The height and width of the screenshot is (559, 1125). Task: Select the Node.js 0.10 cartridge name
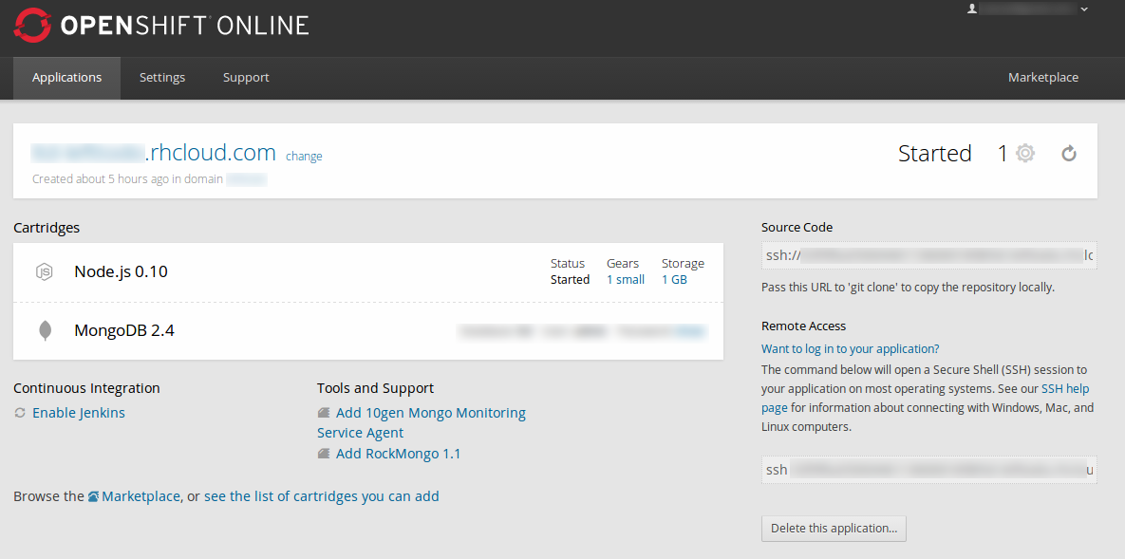[x=122, y=271]
